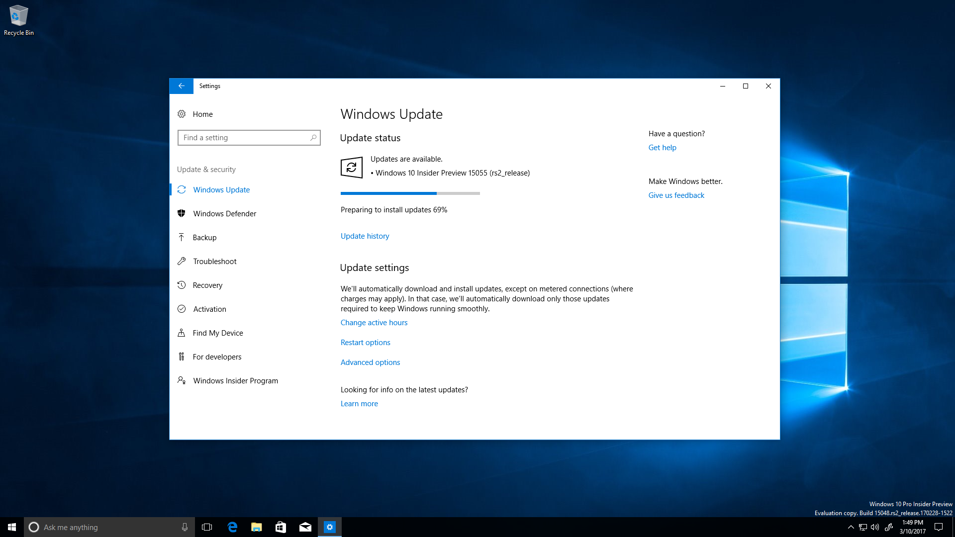
Task: Click Give us feedback link
Action: (676, 195)
